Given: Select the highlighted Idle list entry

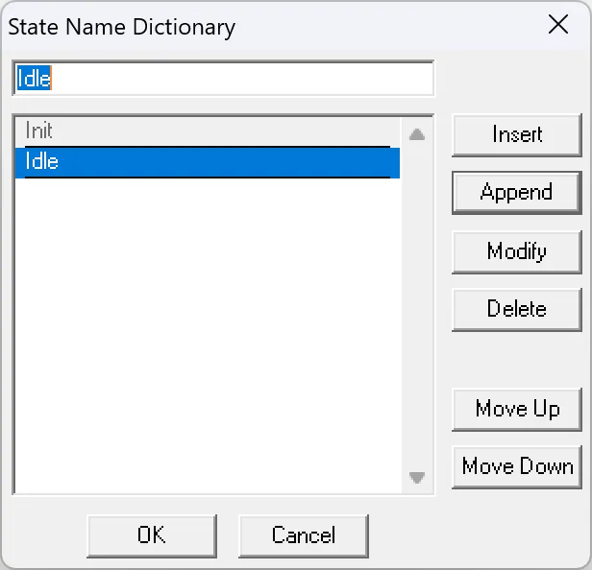Looking at the screenshot, I should coord(42,162).
